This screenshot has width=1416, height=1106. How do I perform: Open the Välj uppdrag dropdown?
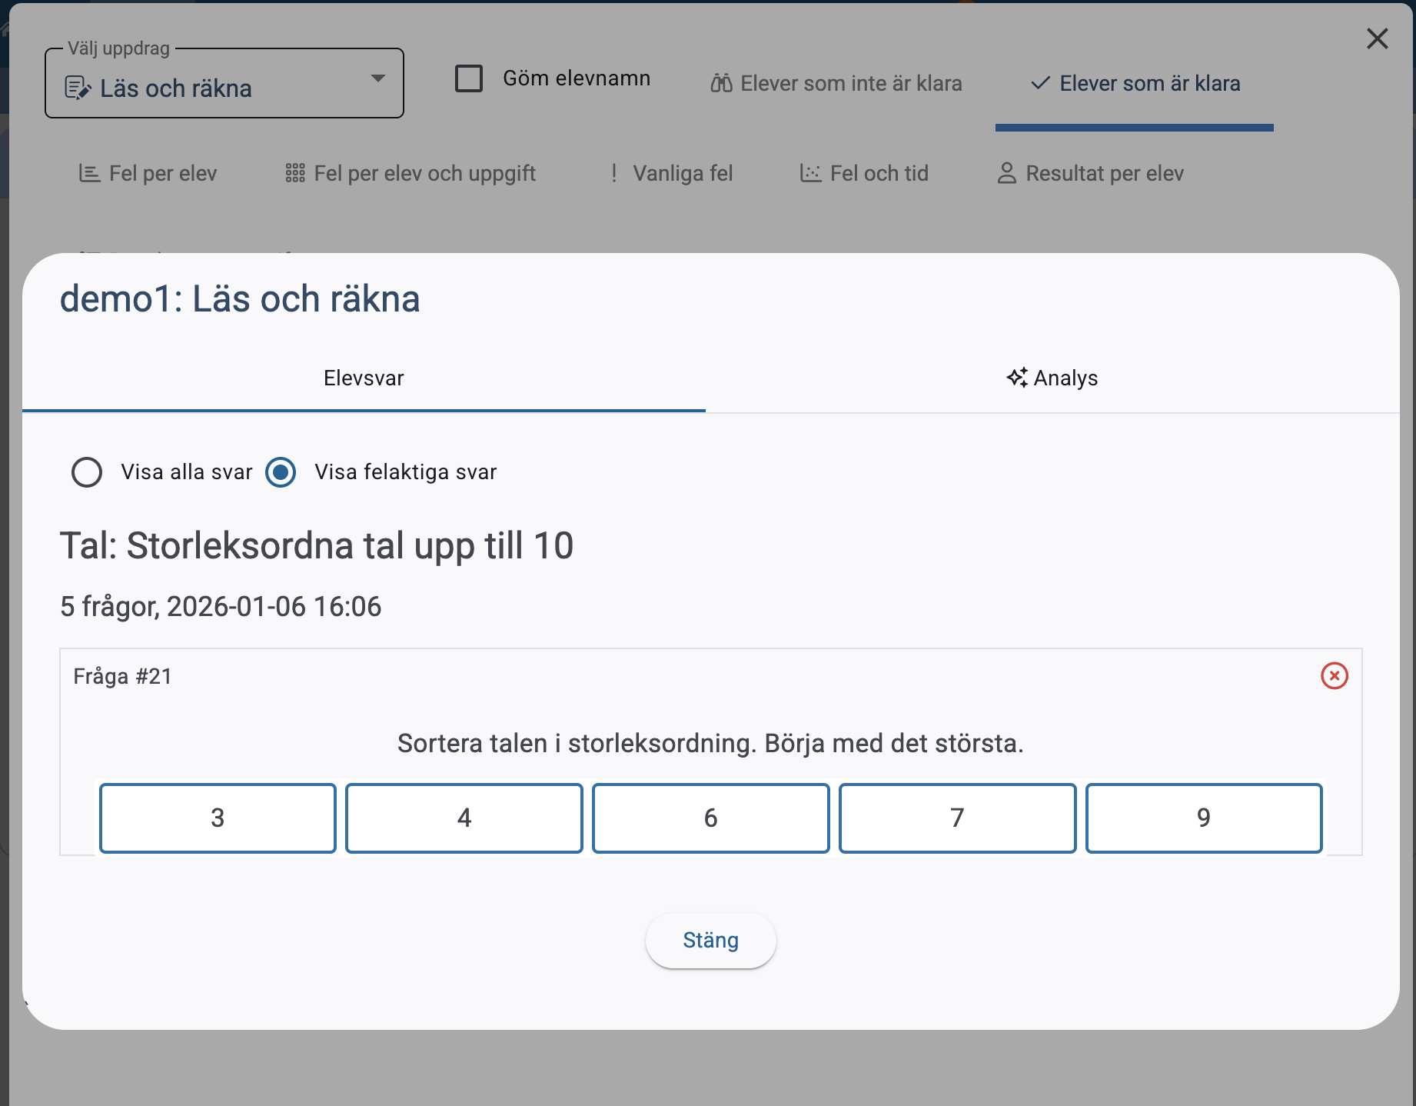coord(224,84)
